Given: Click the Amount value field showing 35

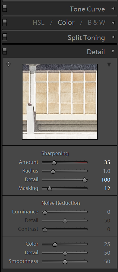Looking at the screenshot, I should pyautogui.click(x=107, y=162).
